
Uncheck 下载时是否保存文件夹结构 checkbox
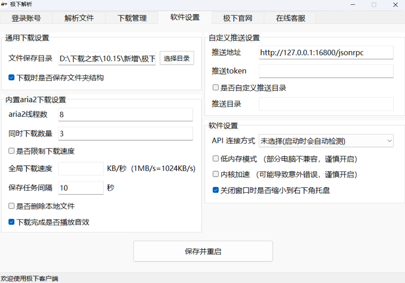(x=11, y=78)
